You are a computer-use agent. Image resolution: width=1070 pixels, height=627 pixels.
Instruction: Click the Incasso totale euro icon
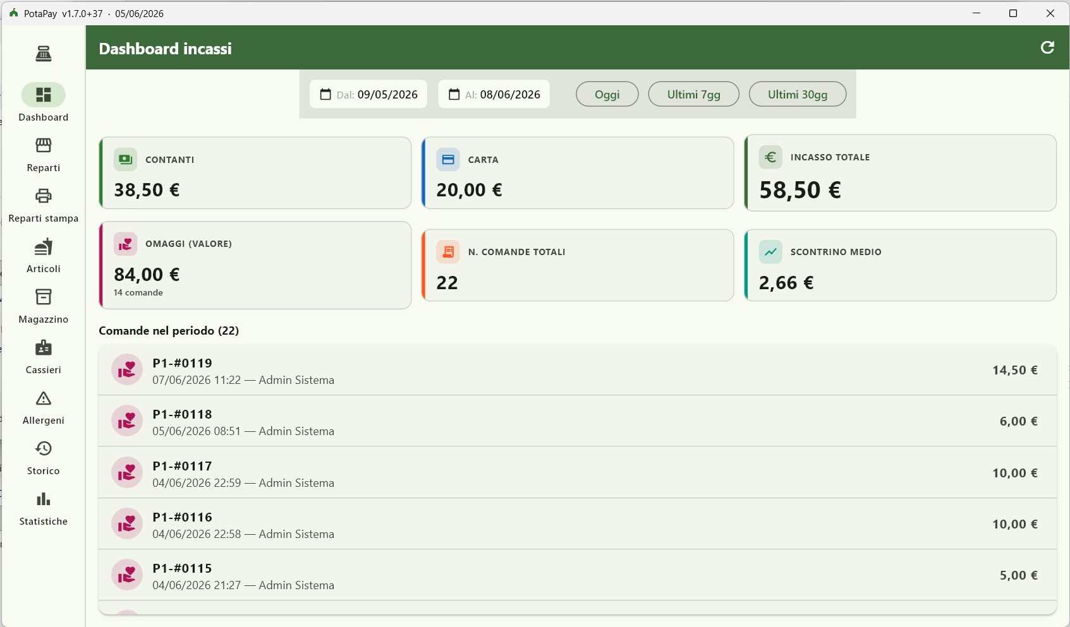tap(770, 157)
